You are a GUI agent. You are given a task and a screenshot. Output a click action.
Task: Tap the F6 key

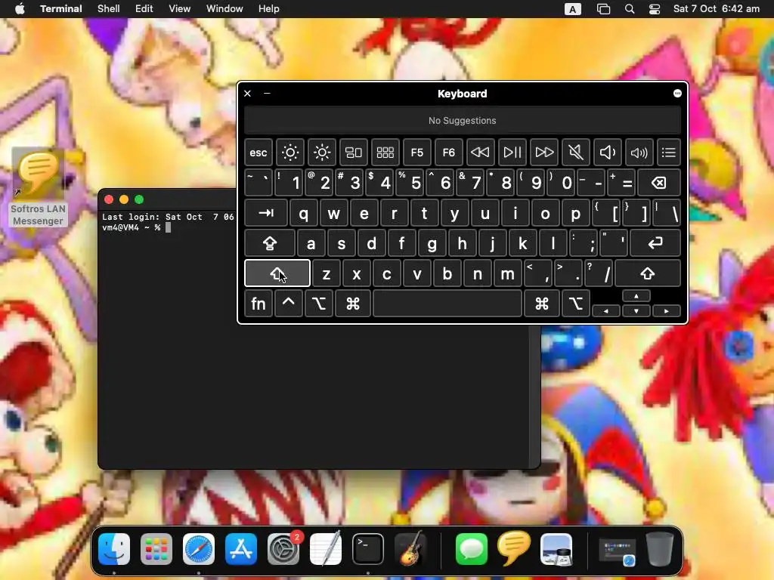448,153
